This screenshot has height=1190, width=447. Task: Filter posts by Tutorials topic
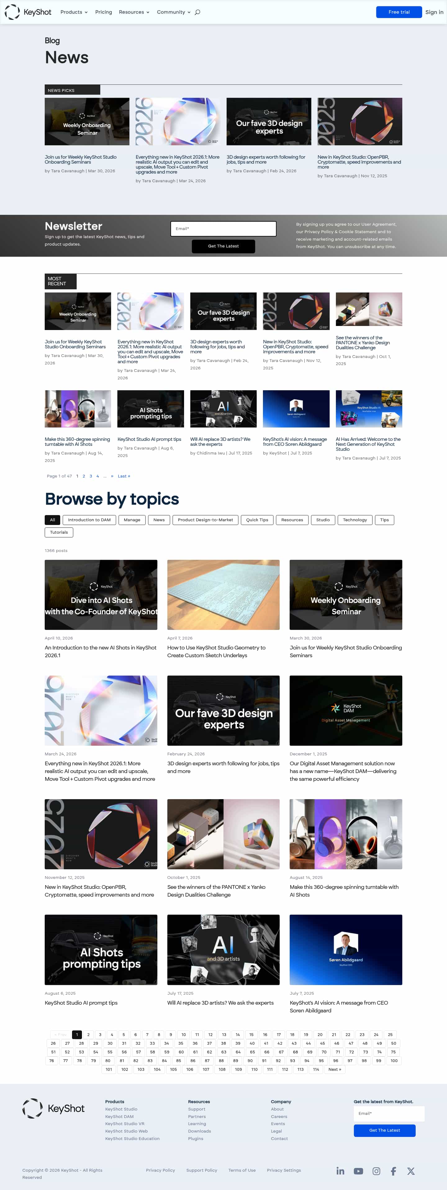pos(59,532)
